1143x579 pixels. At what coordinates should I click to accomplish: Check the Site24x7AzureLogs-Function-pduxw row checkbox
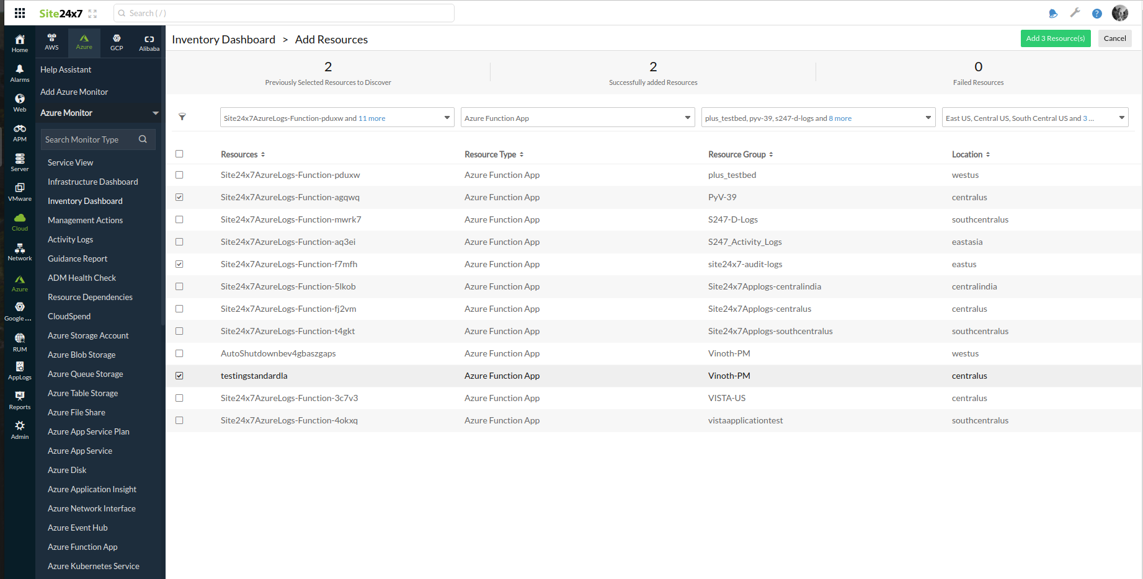tap(179, 175)
